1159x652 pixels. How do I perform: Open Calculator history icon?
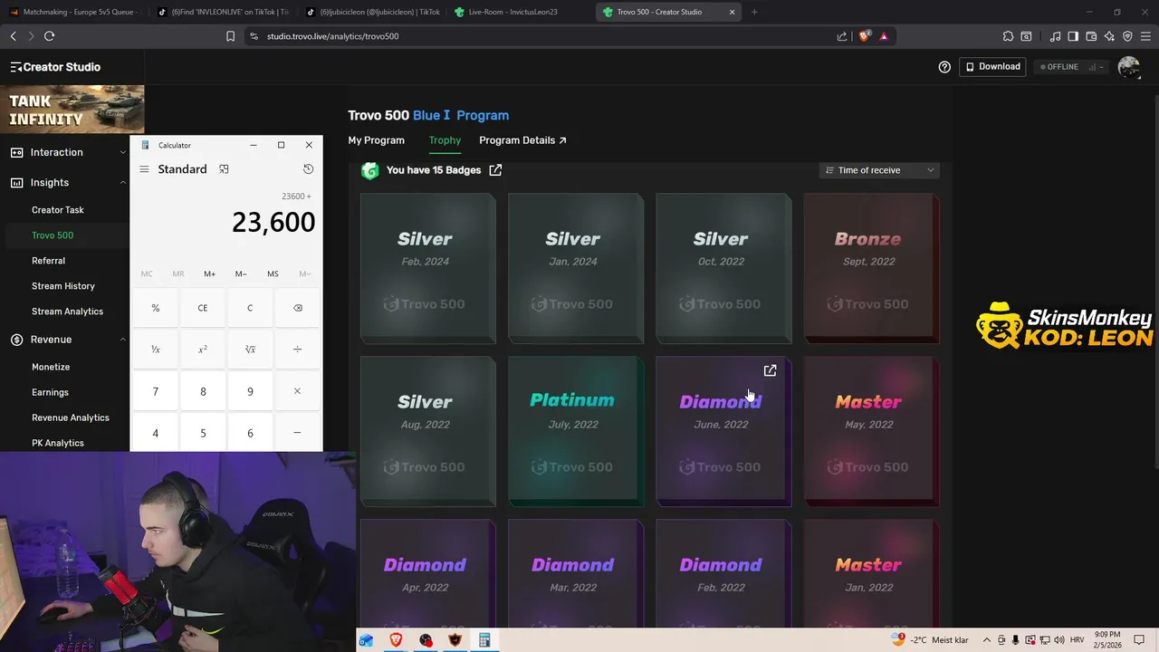pos(308,169)
